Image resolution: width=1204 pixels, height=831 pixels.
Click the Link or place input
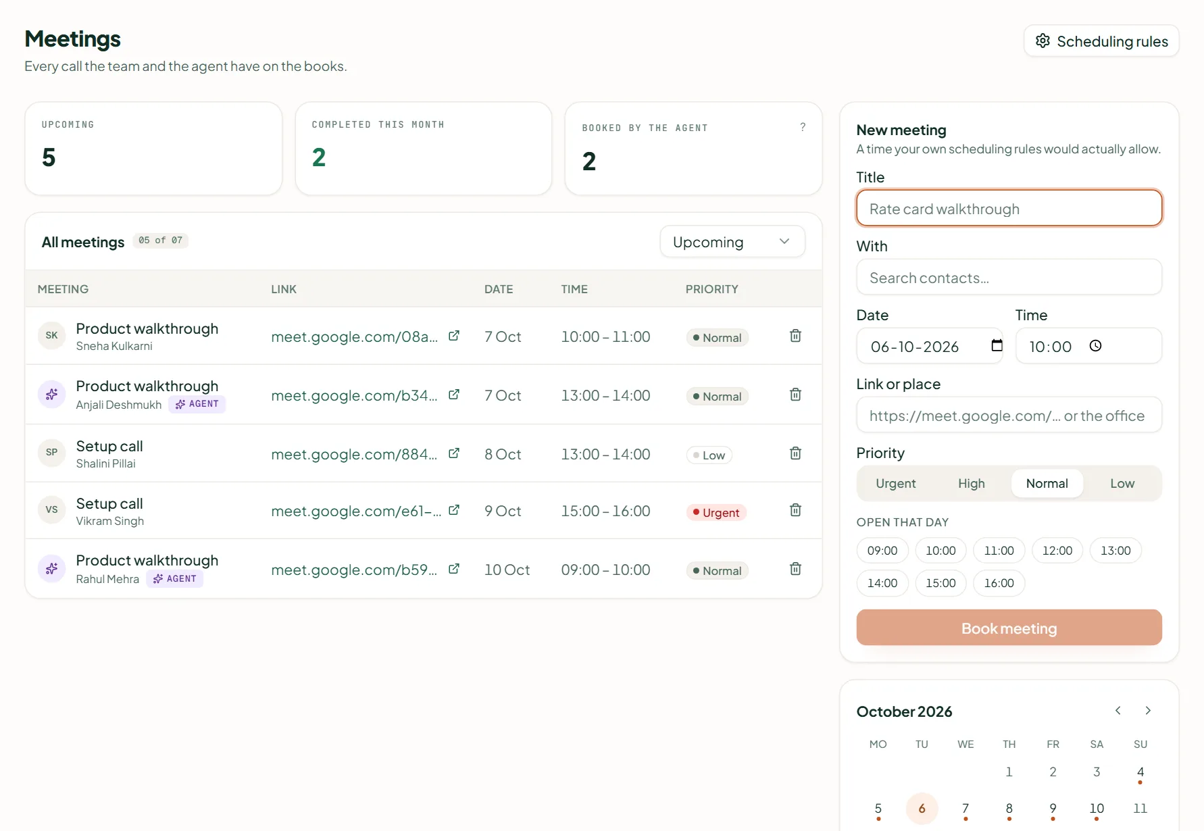pos(1009,415)
